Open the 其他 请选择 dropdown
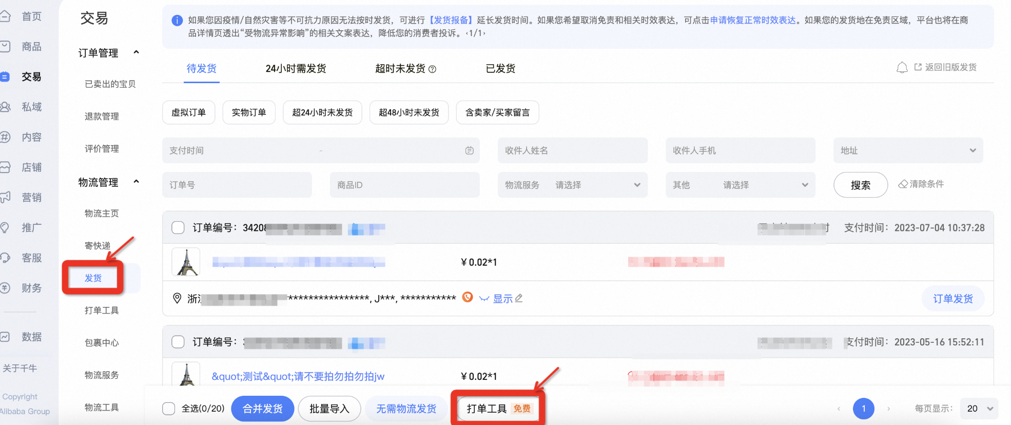Viewport: 1011px width, 425px height. (x=740, y=185)
